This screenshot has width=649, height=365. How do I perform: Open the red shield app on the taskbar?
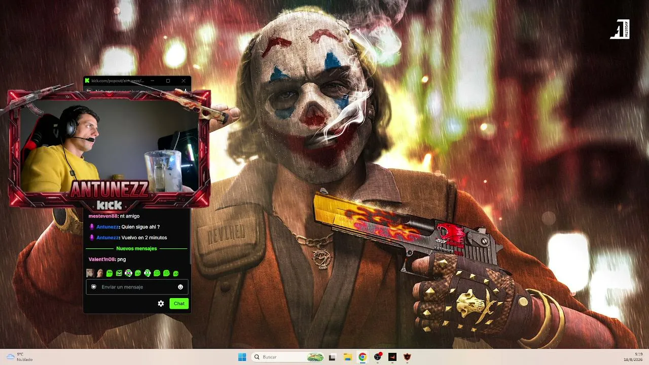(407, 357)
